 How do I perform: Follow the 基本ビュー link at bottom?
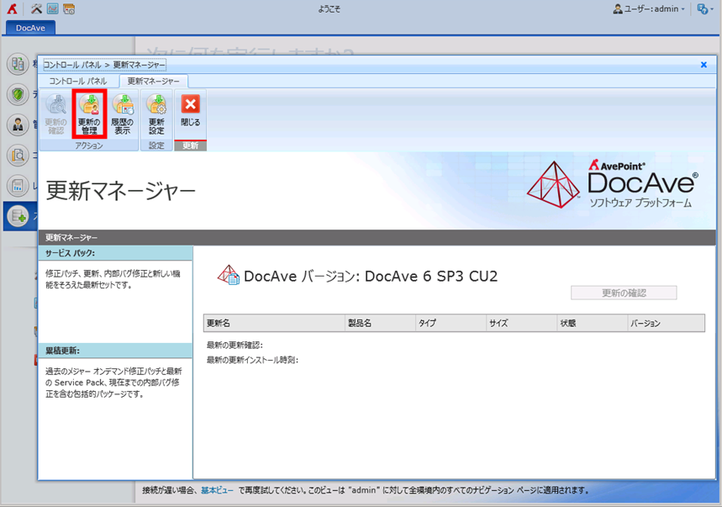(x=217, y=490)
